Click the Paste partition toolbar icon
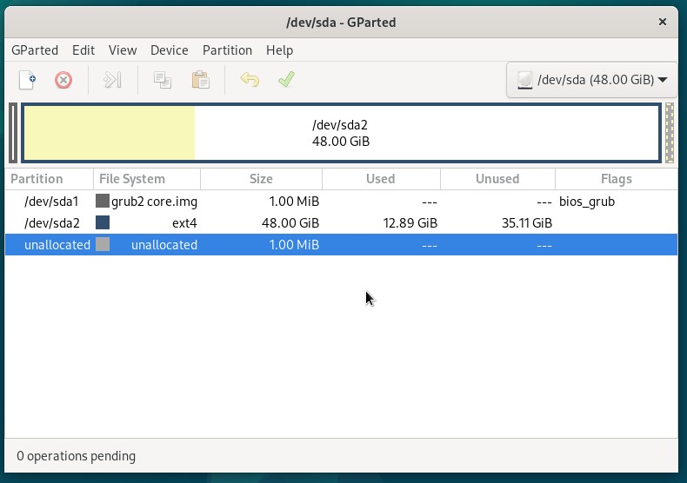Viewport: 687px width, 483px height. (x=200, y=80)
